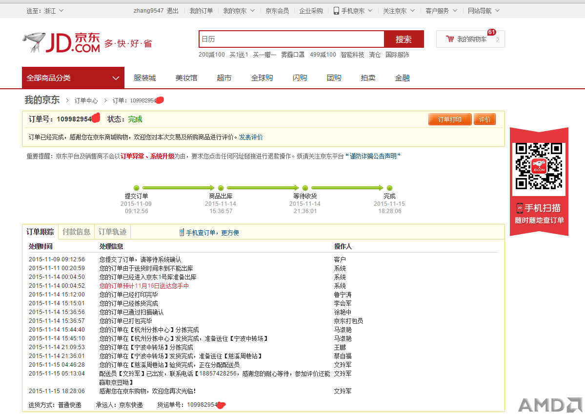Screen dimensions: 585x415
Task: Expand the 全部商品分类 category menu
Action: [x=73, y=78]
